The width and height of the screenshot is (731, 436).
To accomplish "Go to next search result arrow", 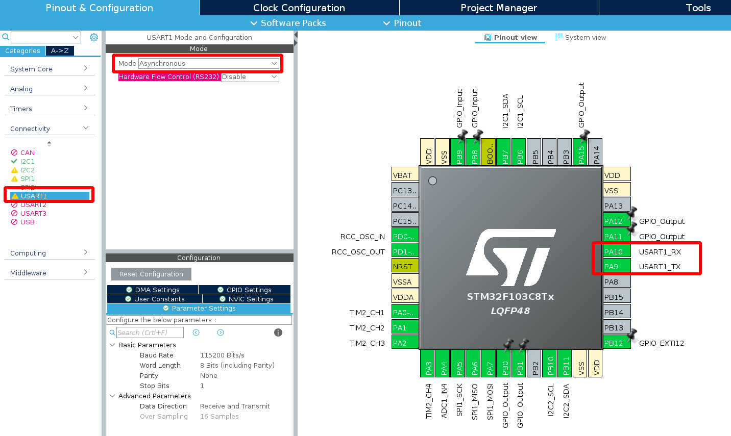I will pos(221,332).
